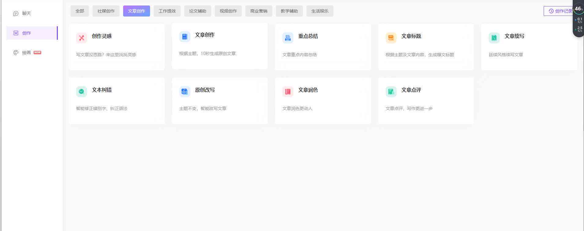This screenshot has height=231, width=584.
Task: Click description 写文章没思路？来这里找找灵感
Action: click(106, 55)
